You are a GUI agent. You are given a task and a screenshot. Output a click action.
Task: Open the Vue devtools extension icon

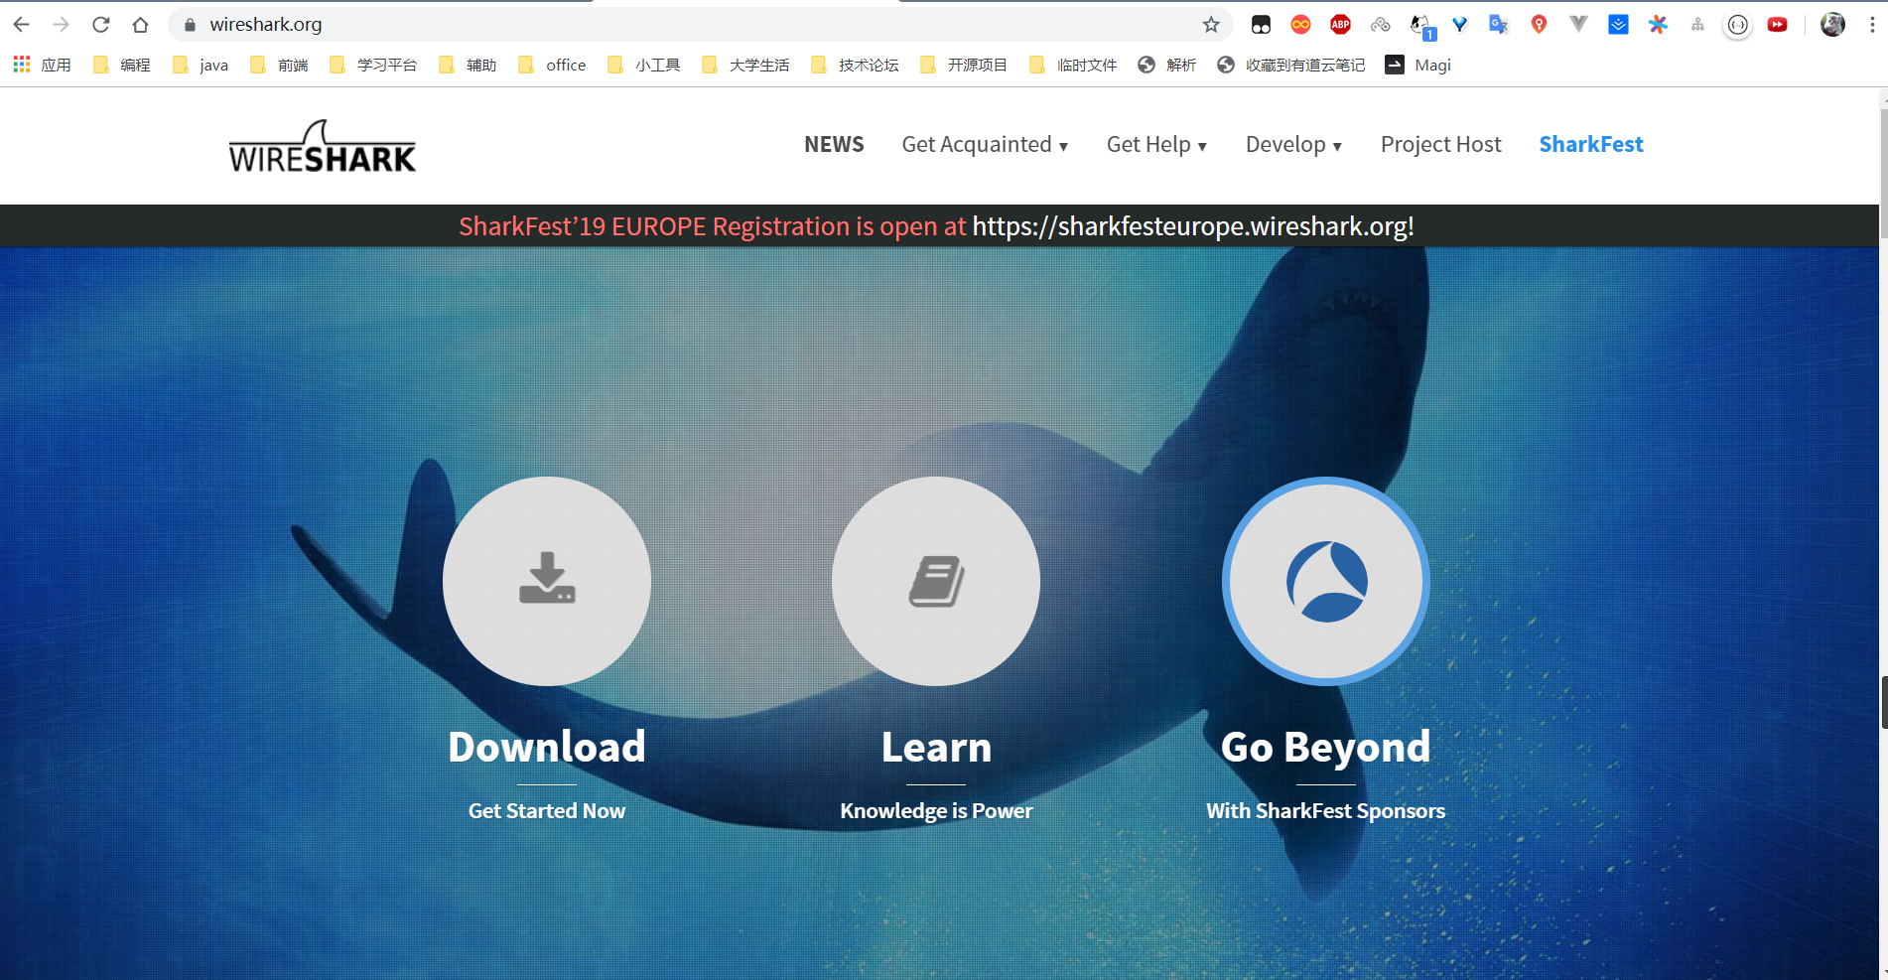click(1578, 25)
